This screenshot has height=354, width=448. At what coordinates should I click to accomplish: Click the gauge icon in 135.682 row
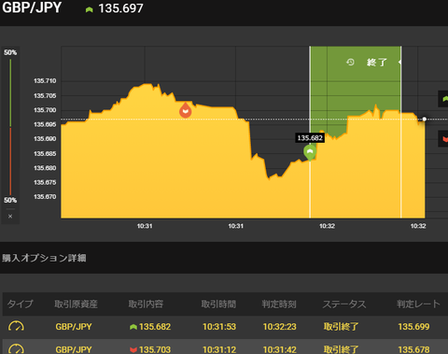tap(16, 326)
